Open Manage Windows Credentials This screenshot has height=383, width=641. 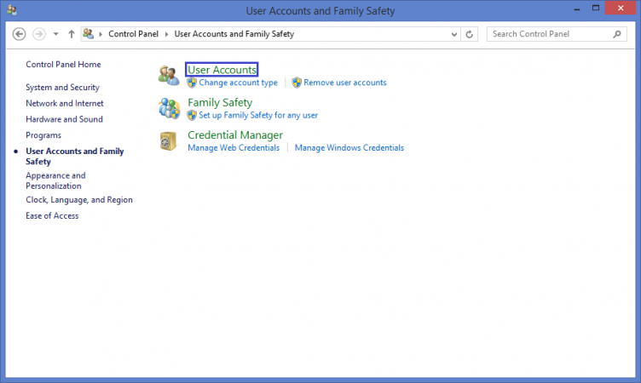pos(349,148)
